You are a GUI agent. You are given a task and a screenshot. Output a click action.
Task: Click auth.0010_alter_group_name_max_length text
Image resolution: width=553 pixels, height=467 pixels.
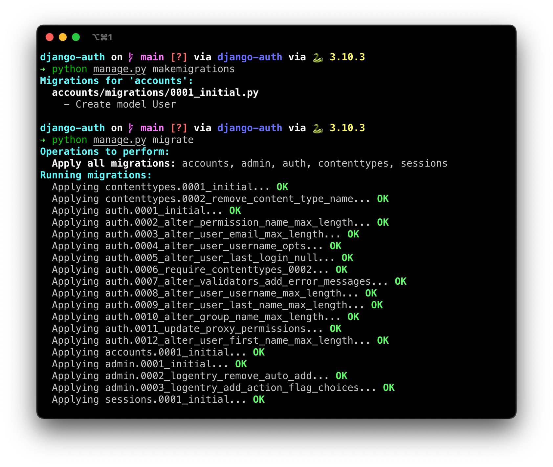223,317
